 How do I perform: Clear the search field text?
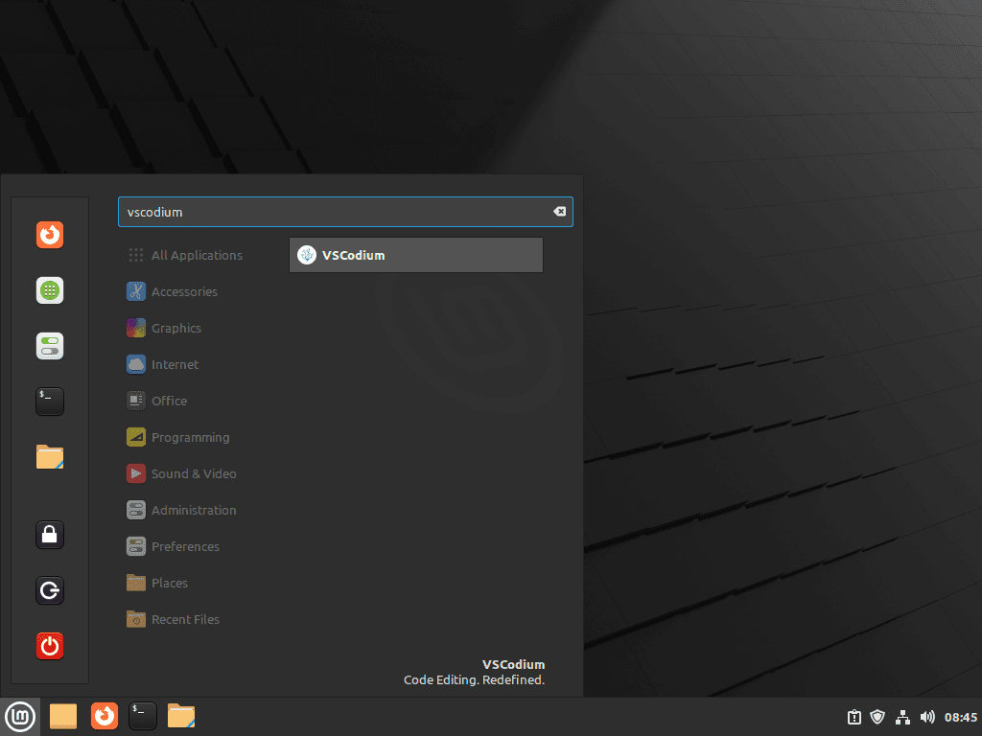(559, 212)
